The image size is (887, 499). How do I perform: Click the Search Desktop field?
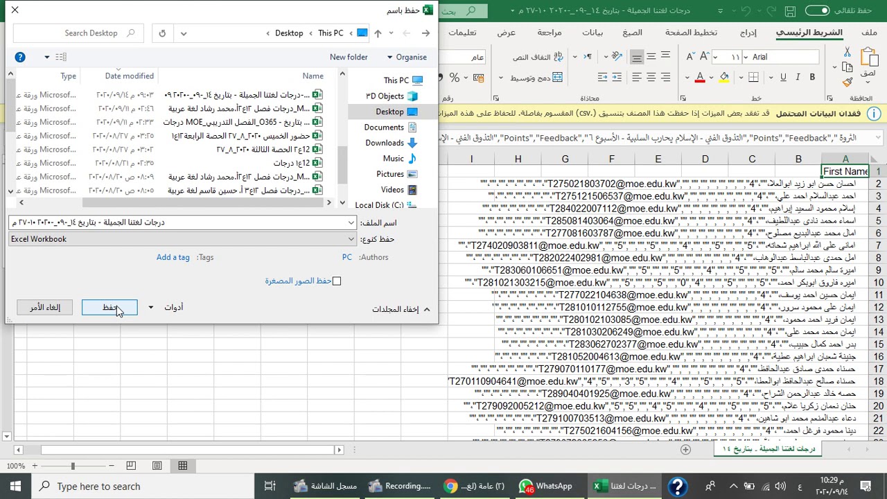click(78, 33)
